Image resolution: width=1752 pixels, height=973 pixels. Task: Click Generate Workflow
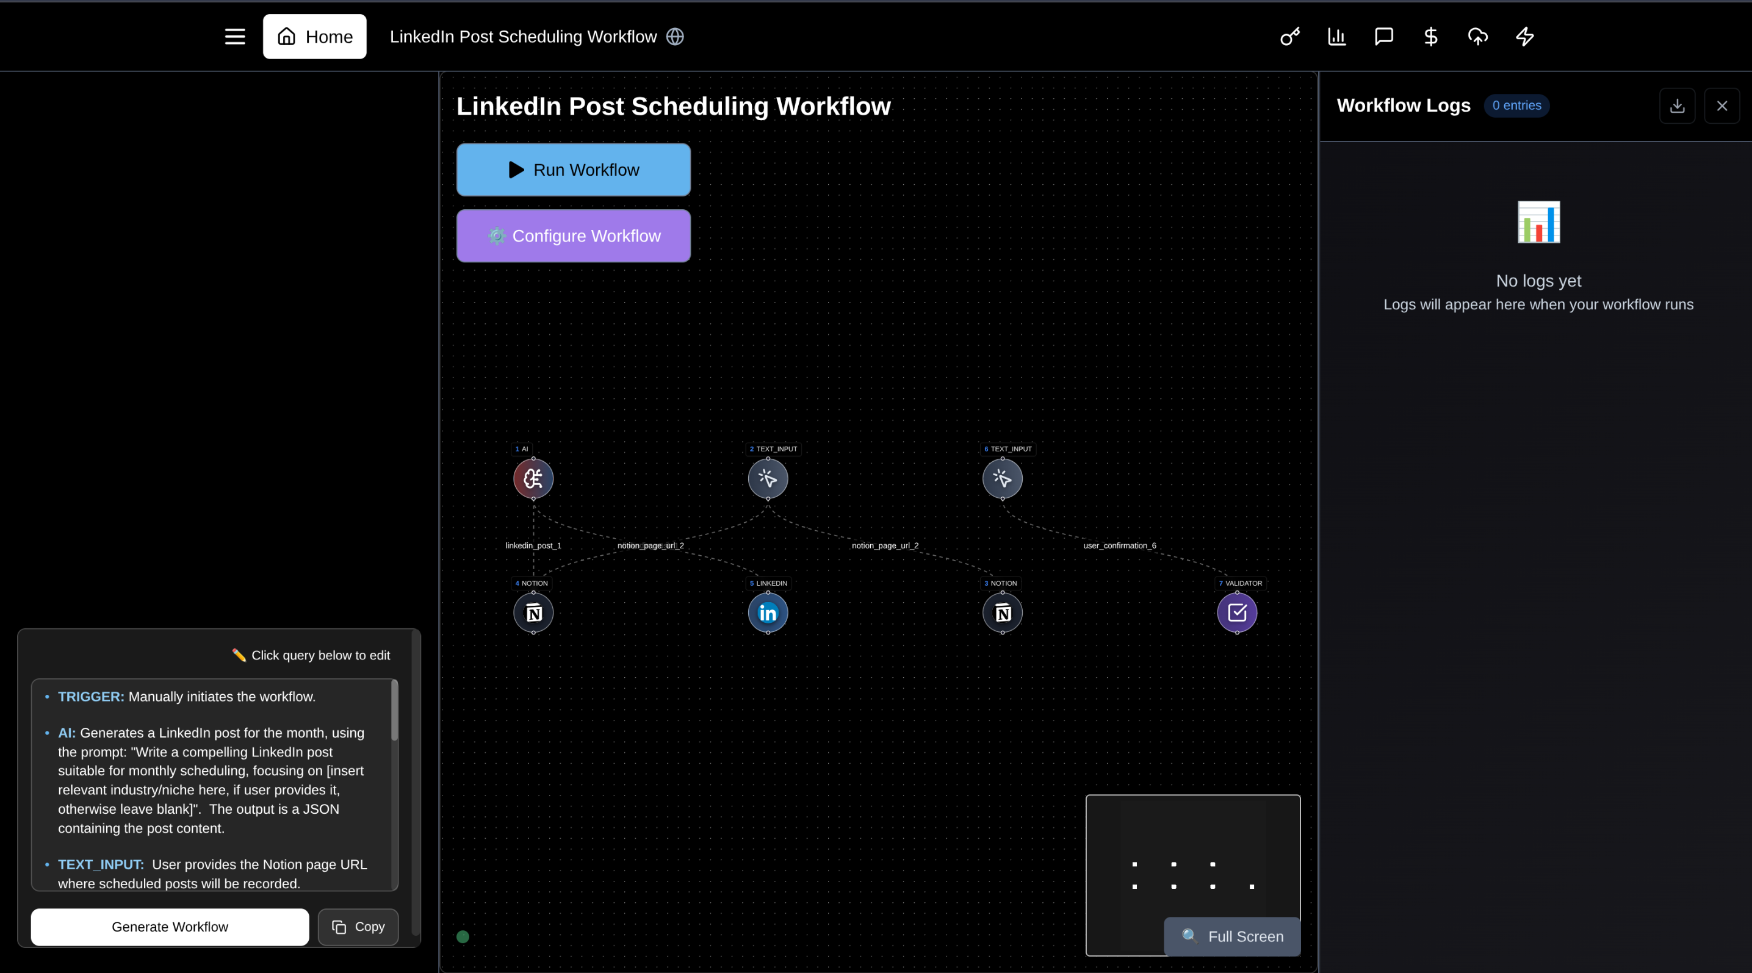[x=170, y=927]
